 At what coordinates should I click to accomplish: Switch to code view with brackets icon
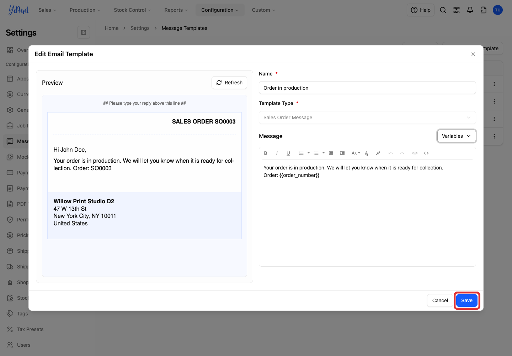(426, 153)
